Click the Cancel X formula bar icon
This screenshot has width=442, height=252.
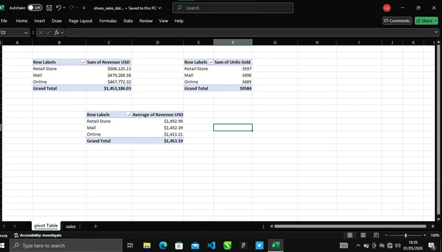(x=40, y=32)
